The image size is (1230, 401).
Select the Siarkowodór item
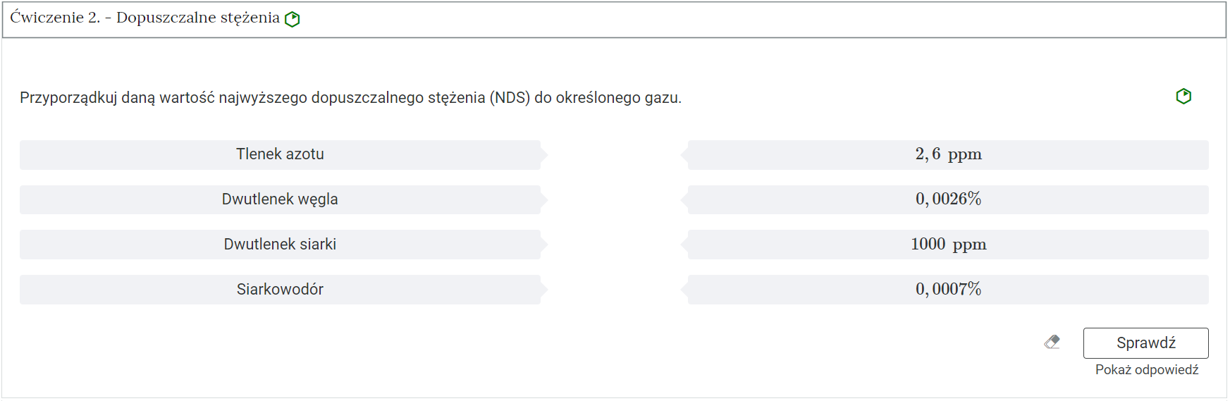(x=280, y=290)
